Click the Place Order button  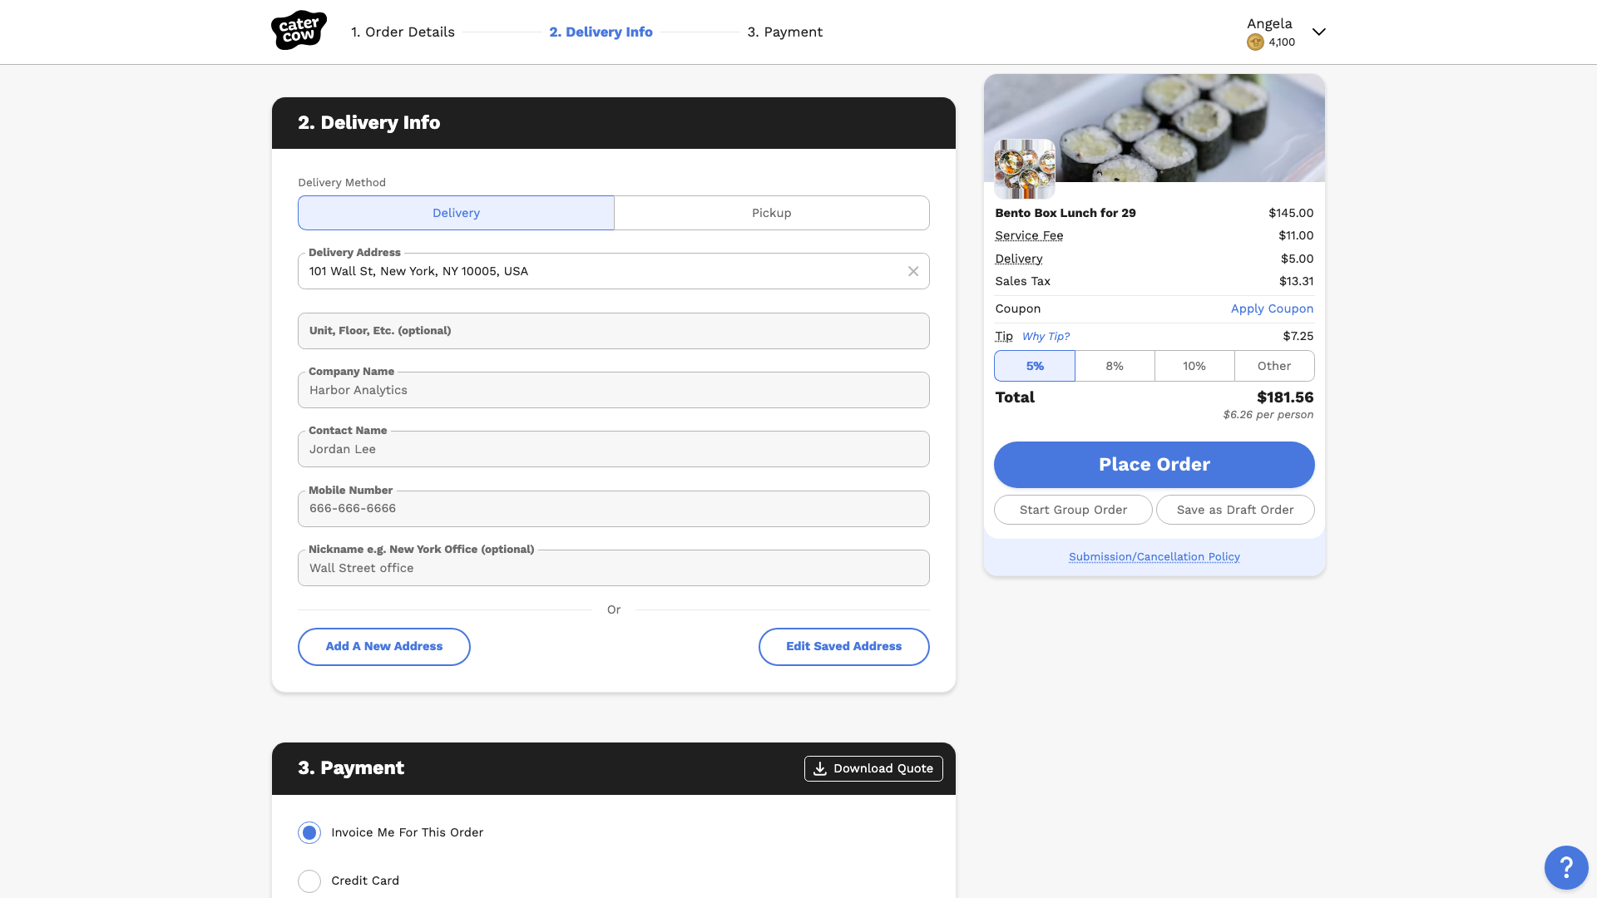1154,465
